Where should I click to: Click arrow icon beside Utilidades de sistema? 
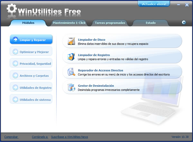[x=15, y=100]
